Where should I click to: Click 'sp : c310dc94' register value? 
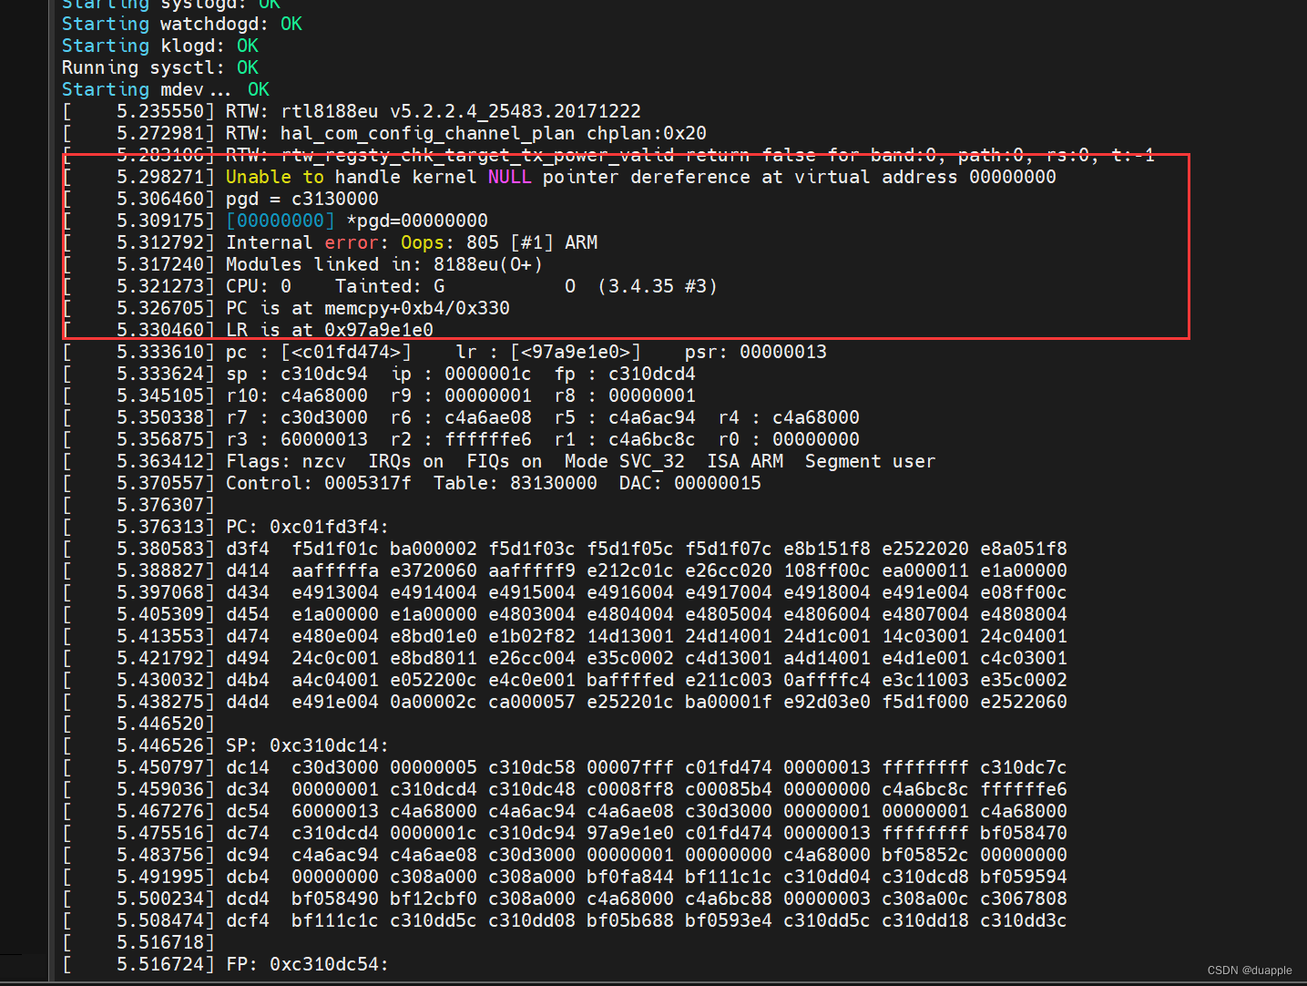(297, 374)
